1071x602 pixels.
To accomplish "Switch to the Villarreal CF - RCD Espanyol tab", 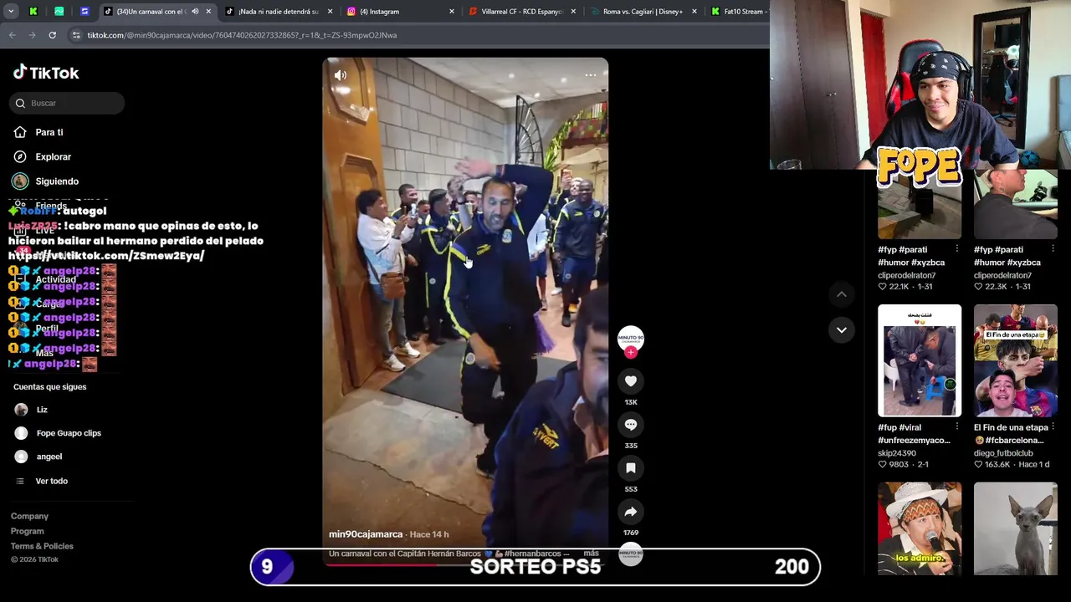I will pyautogui.click(x=523, y=12).
